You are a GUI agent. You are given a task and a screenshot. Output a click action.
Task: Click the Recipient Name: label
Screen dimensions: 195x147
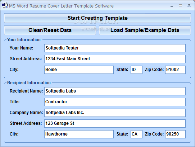(x=26, y=91)
